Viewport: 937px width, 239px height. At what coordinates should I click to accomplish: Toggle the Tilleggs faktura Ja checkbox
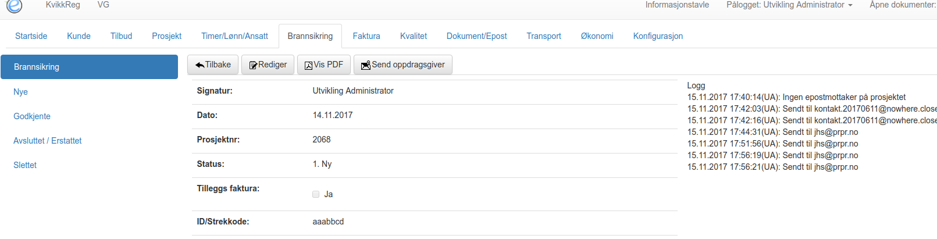[x=316, y=194]
